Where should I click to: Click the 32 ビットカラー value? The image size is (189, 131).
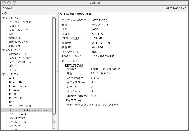101,73
